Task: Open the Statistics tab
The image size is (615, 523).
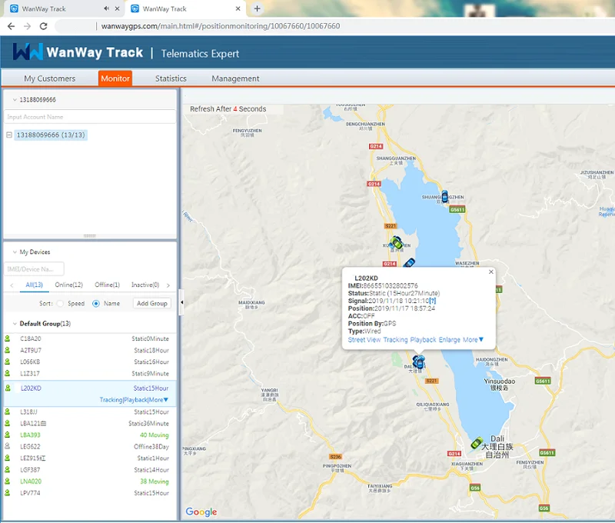Action: (171, 78)
